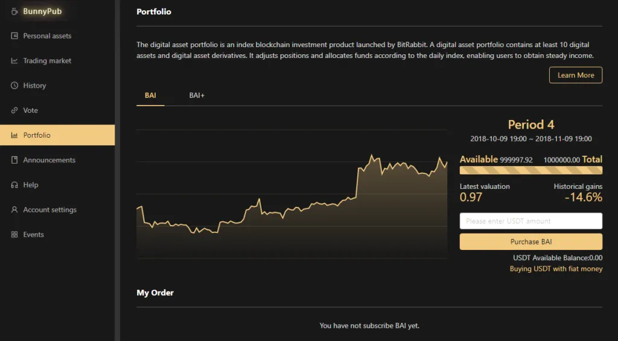Image resolution: width=618 pixels, height=341 pixels.
Task: Click the Portfolio bar chart icon
Action: coord(14,135)
